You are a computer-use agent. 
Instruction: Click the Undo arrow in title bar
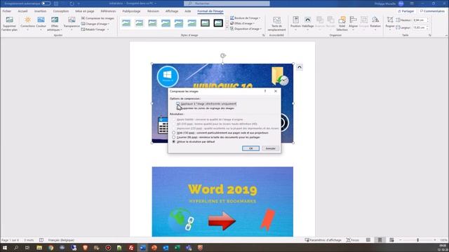[72, 3]
